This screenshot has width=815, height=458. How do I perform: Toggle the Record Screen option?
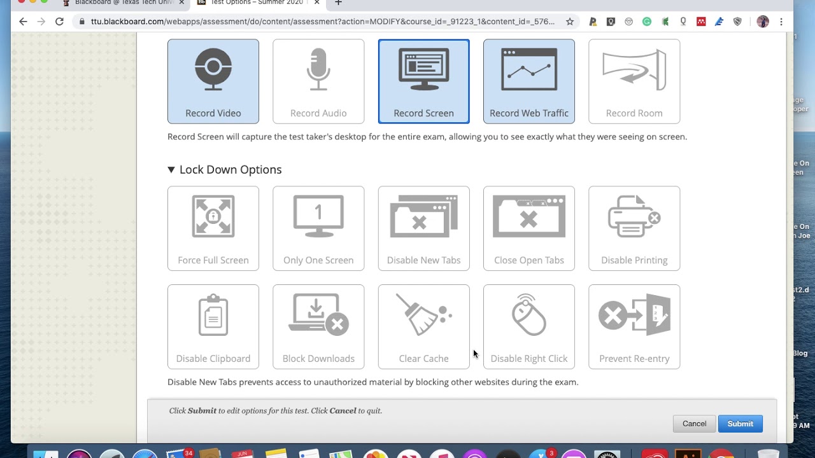(x=424, y=81)
